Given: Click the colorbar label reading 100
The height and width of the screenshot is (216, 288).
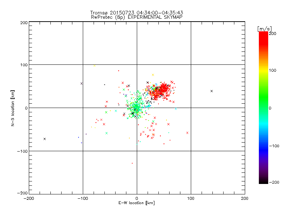Looking at the screenshot, I should (273, 70).
